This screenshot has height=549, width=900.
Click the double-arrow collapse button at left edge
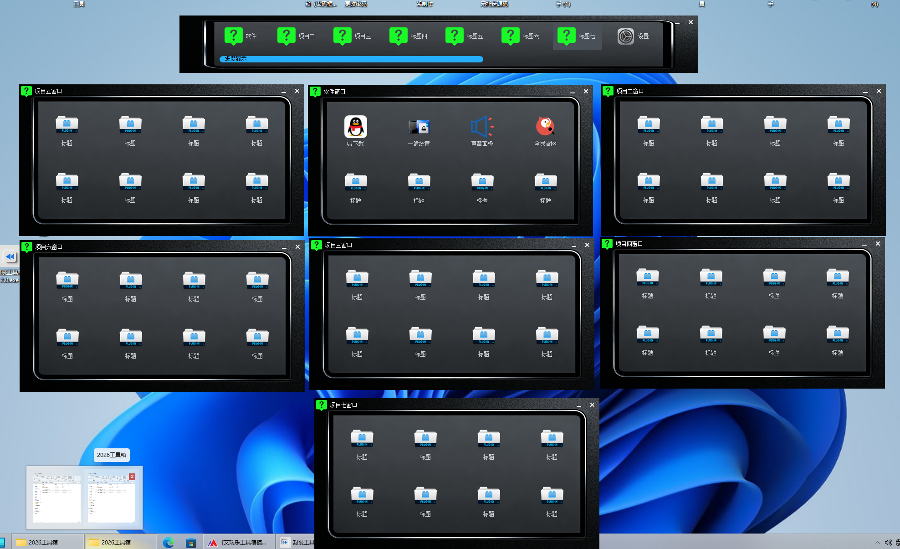coord(10,257)
